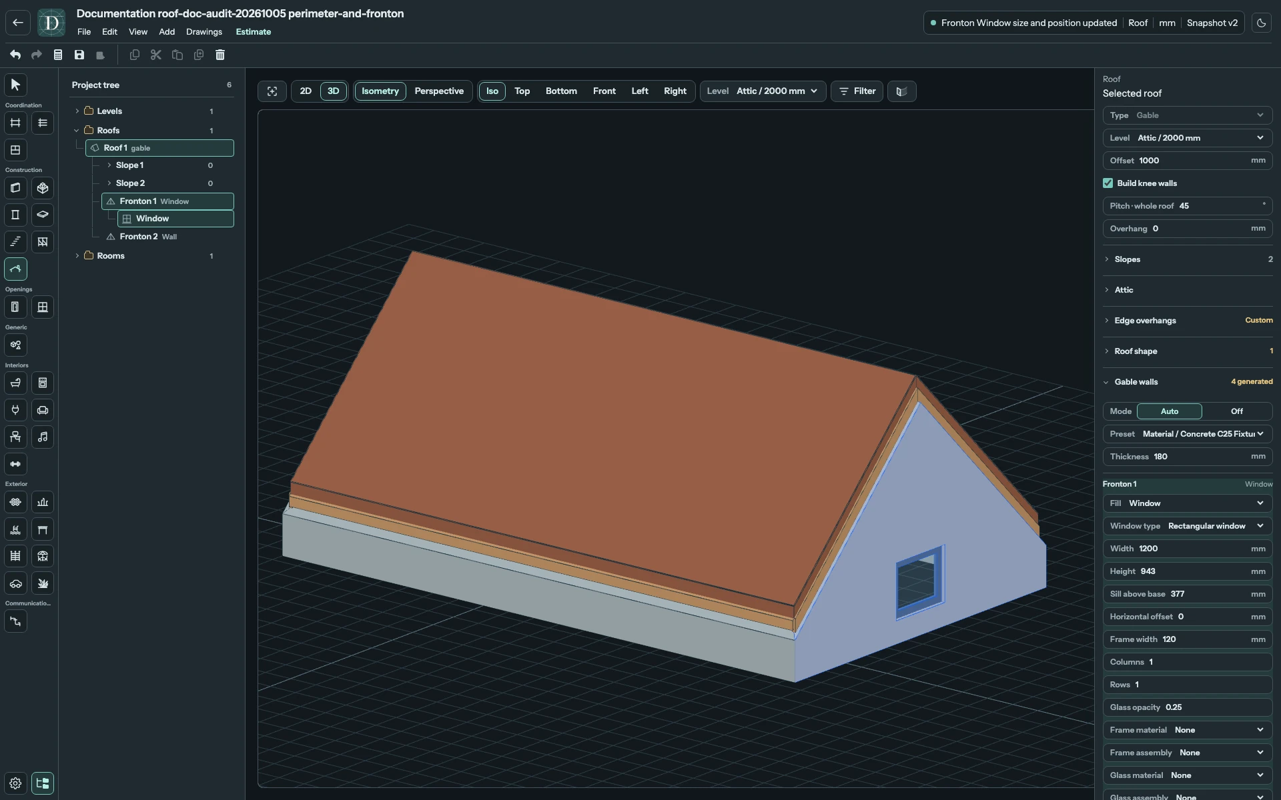Click the undo arrow
Screen dimensions: 1281x800
click(x=15, y=55)
